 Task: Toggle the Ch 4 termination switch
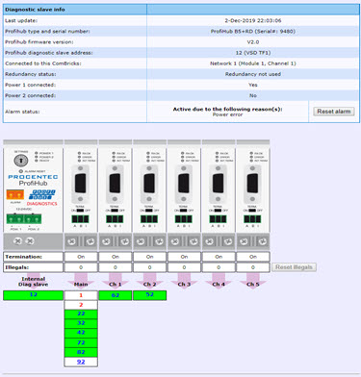click(x=218, y=211)
